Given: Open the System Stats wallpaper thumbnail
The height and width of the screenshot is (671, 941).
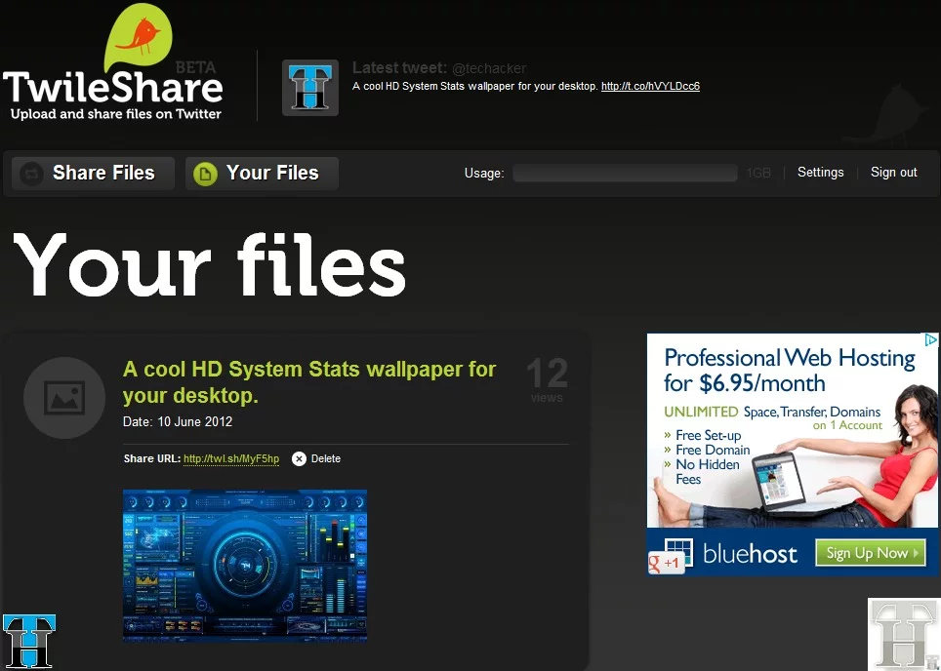Looking at the screenshot, I should pyautogui.click(x=245, y=565).
